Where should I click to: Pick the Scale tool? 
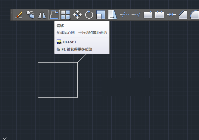coord(101,14)
